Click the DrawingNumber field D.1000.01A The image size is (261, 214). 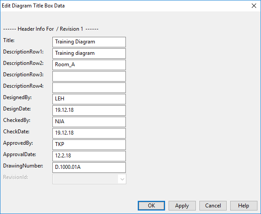(89, 168)
